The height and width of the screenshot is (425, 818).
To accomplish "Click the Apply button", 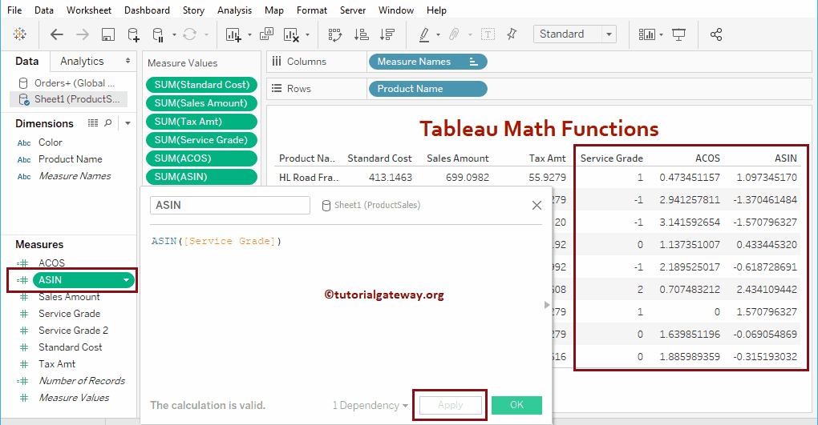I will point(450,405).
